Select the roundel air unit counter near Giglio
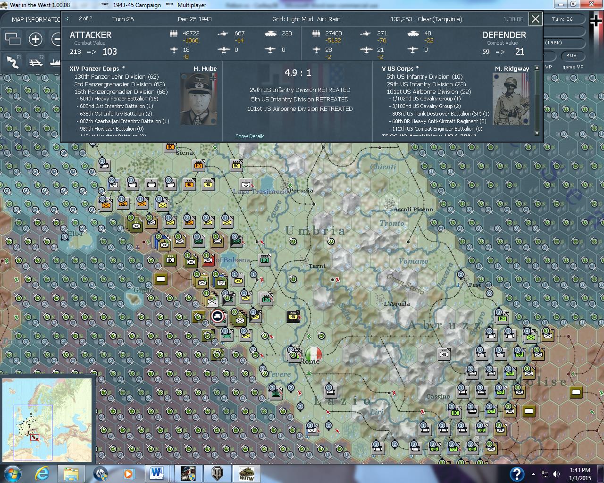Viewport: 604px width, 483px height. pyautogui.click(x=218, y=316)
